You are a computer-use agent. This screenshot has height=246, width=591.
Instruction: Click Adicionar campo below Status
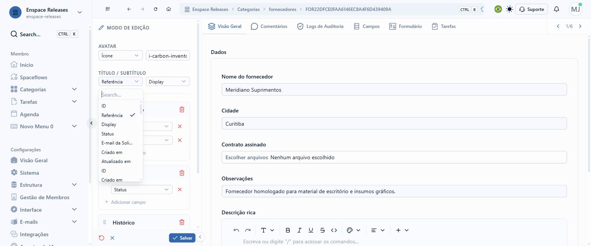point(125,202)
